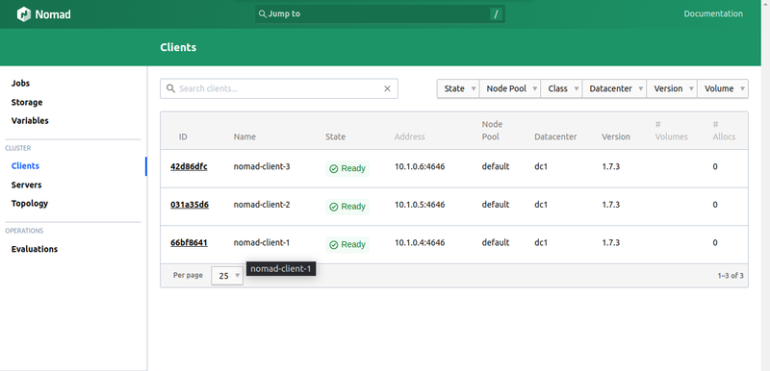770x371 pixels.
Task: Open the Volume filter dropdown
Action: tap(723, 88)
